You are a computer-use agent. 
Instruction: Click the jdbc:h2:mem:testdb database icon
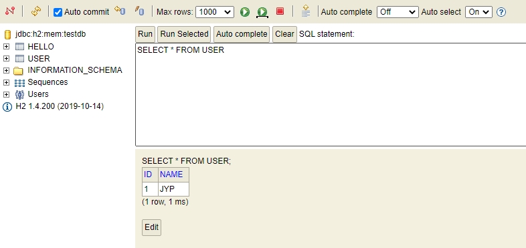click(8, 34)
